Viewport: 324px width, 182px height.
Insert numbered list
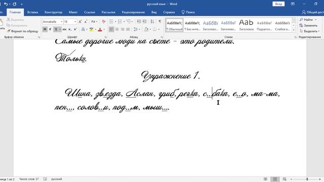[x=120, y=21]
